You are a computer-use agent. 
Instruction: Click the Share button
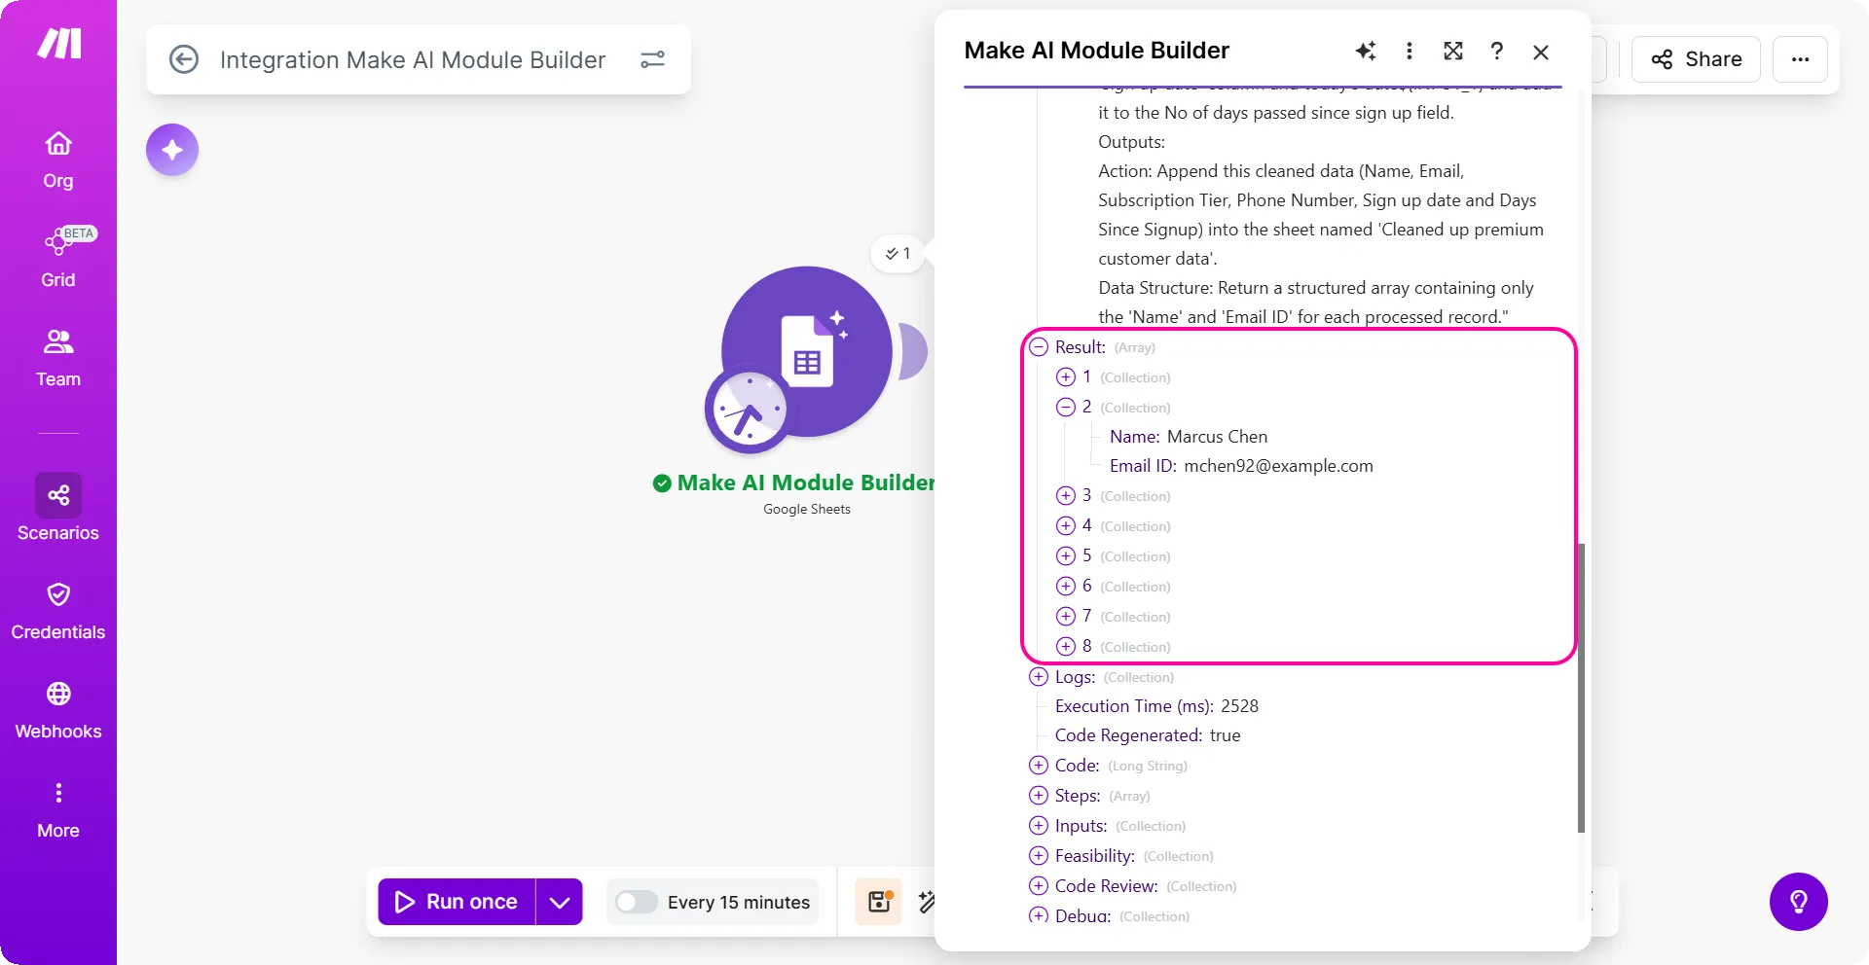(x=1697, y=59)
